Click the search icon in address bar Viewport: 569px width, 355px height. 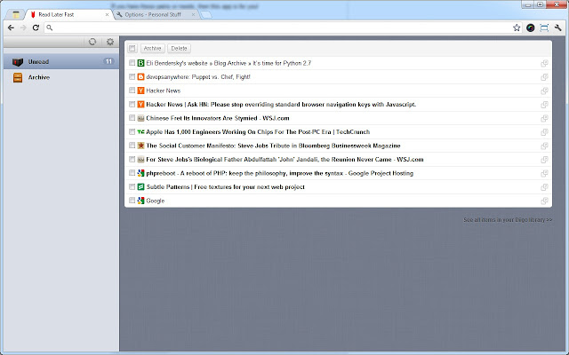(x=50, y=28)
